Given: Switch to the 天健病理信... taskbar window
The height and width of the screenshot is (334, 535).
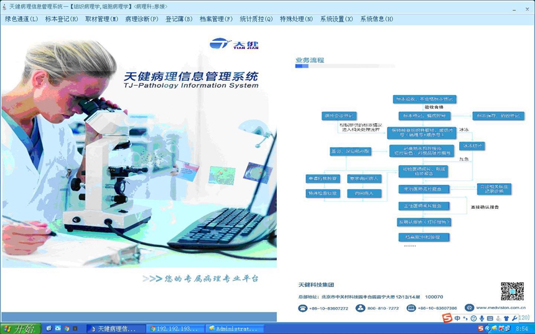Looking at the screenshot, I should [116, 328].
